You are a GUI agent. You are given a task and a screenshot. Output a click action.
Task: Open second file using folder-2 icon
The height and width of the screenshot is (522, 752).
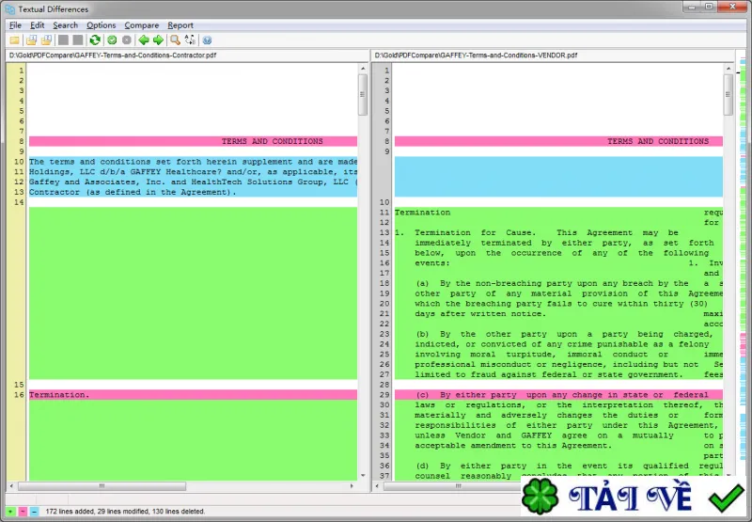(46, 40)
